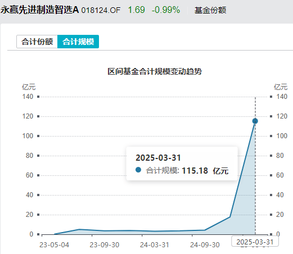Click the 24-09-30 x-axis date label

point(205,245)
